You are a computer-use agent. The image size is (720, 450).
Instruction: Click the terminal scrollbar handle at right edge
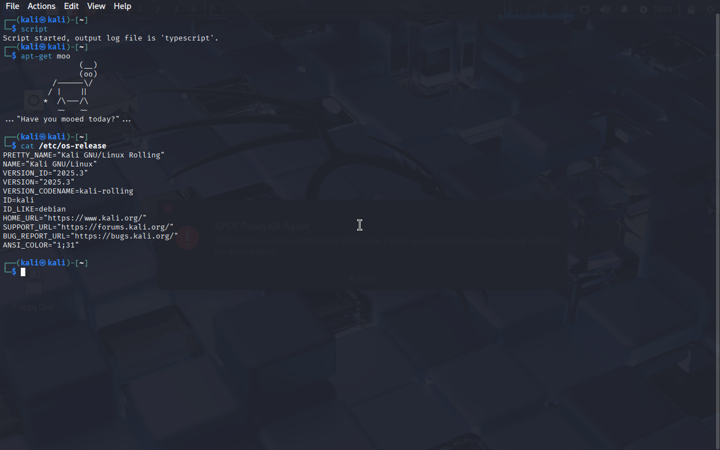[x=717, y=231]
